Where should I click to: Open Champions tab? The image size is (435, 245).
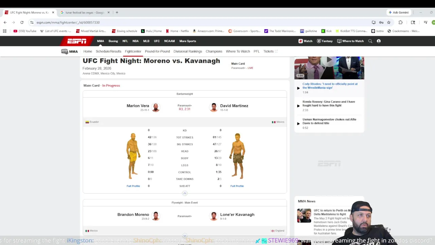pyautogui.click(x=214, y=51)
